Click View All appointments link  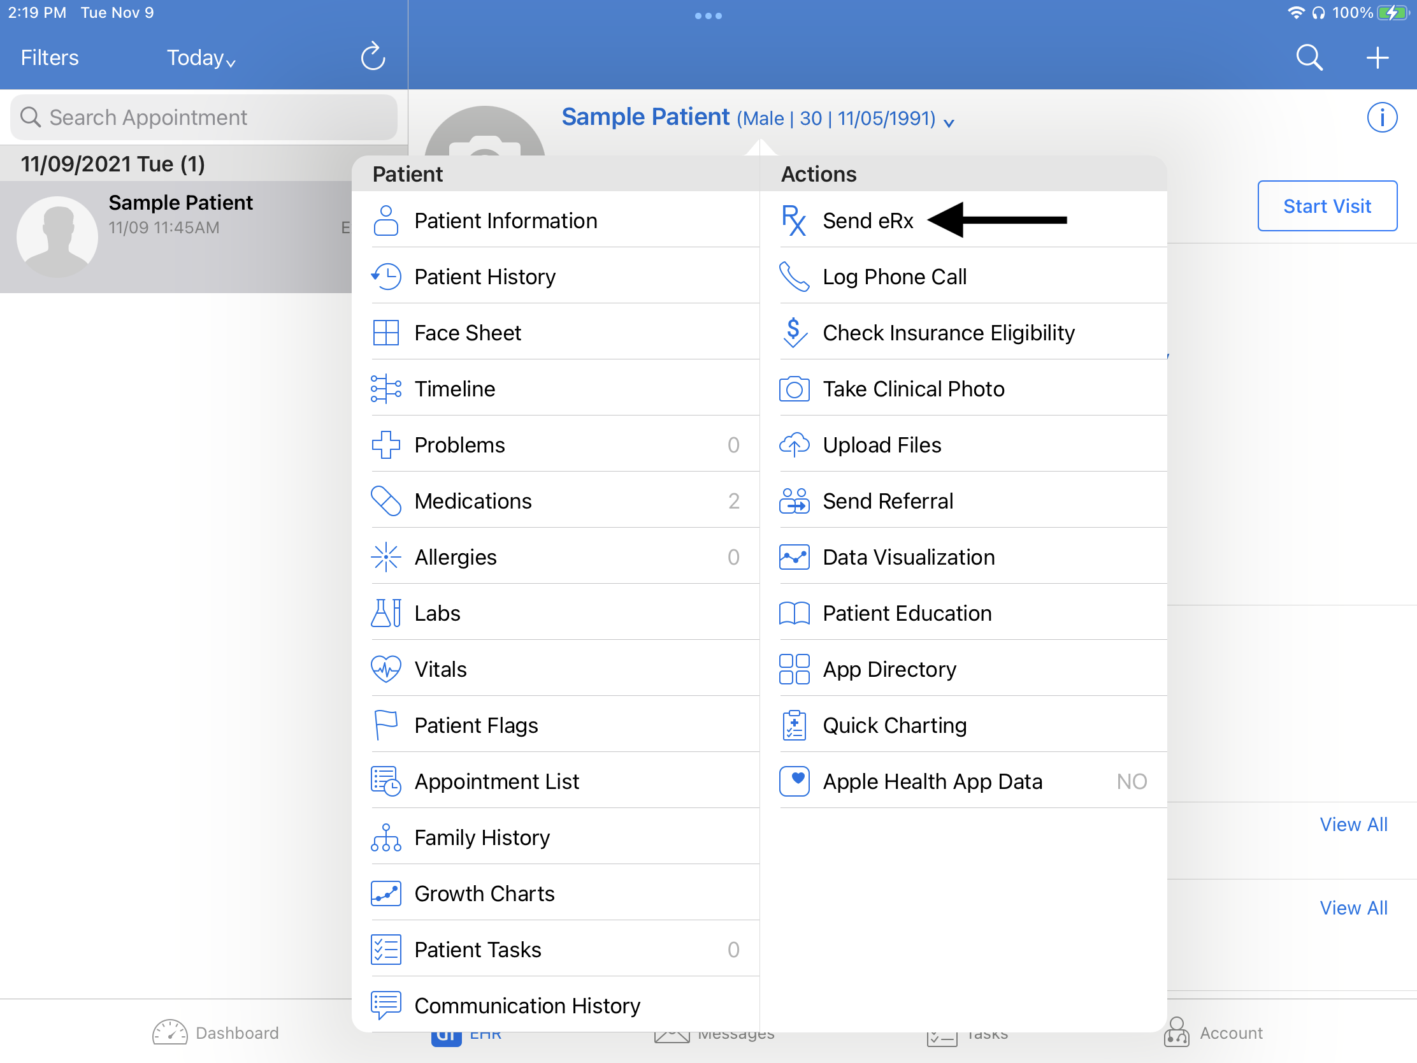1353,824
